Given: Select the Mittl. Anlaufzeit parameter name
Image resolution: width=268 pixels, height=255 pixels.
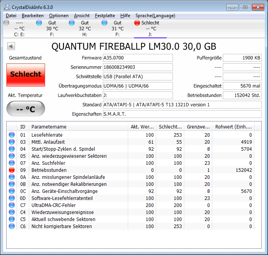Looking at the screenshot, I should pos(48,142).
